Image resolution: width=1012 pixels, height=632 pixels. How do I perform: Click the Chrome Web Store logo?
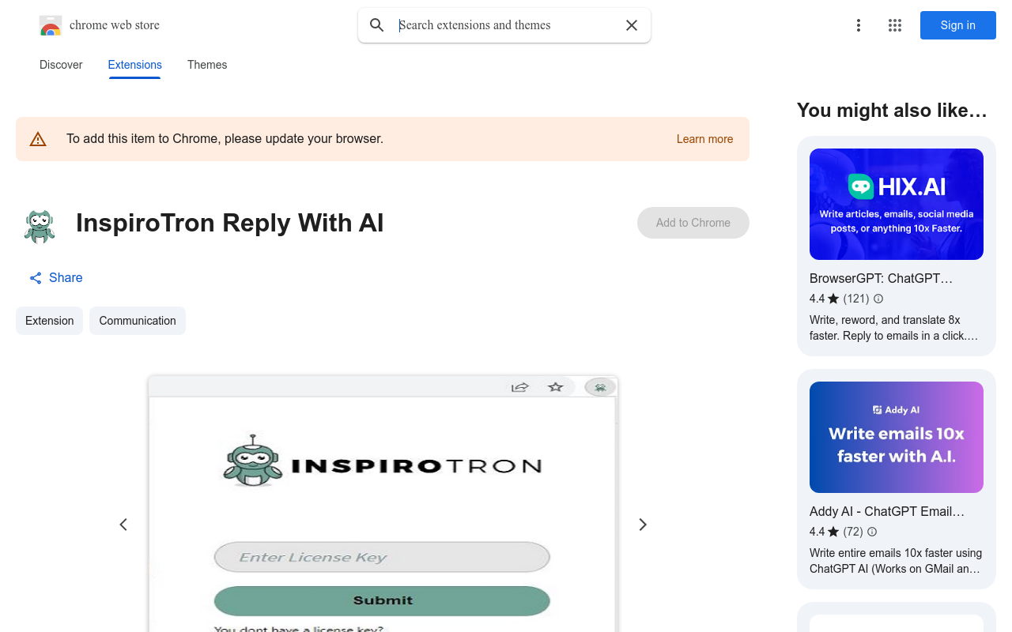coord(51,25)
